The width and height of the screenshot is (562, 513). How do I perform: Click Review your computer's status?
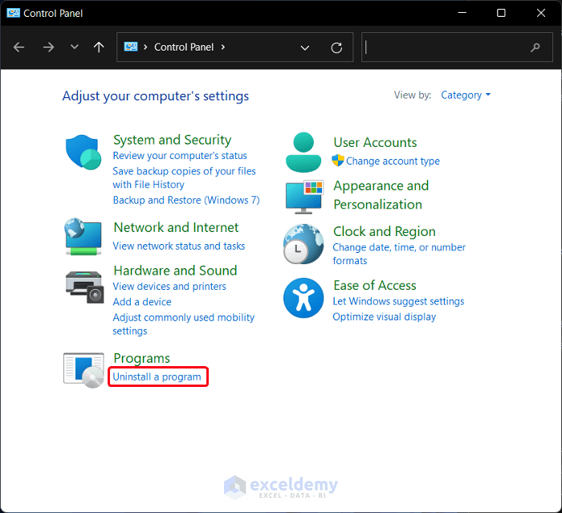coord(180,156)
